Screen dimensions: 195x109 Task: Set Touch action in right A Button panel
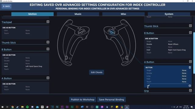tap(166, 82)
